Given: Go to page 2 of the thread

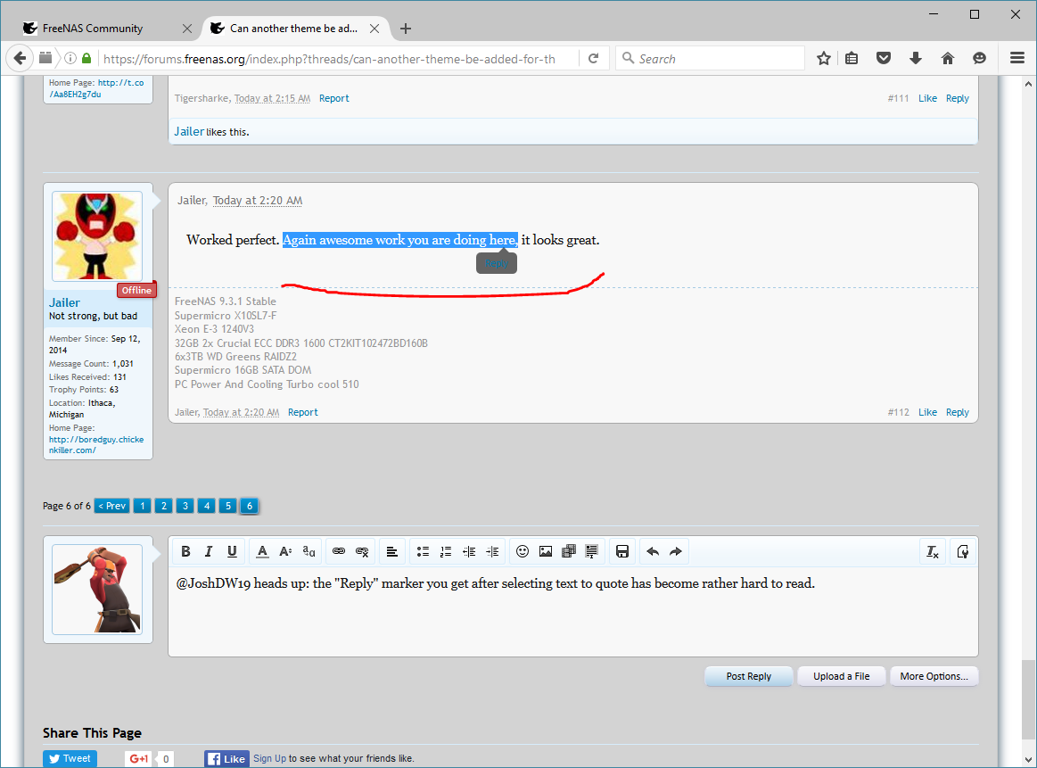Looking at the screenshot, I should coord(164,506).
